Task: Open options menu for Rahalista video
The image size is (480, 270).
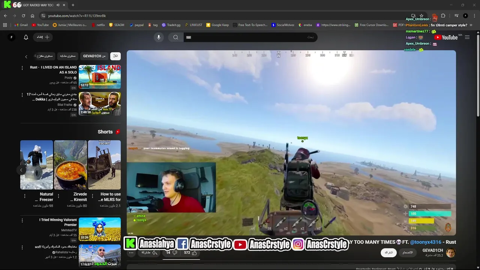Action: point(22,247)
